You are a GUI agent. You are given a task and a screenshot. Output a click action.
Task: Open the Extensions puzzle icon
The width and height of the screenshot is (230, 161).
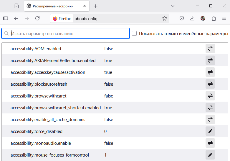[x=214, y=18]
